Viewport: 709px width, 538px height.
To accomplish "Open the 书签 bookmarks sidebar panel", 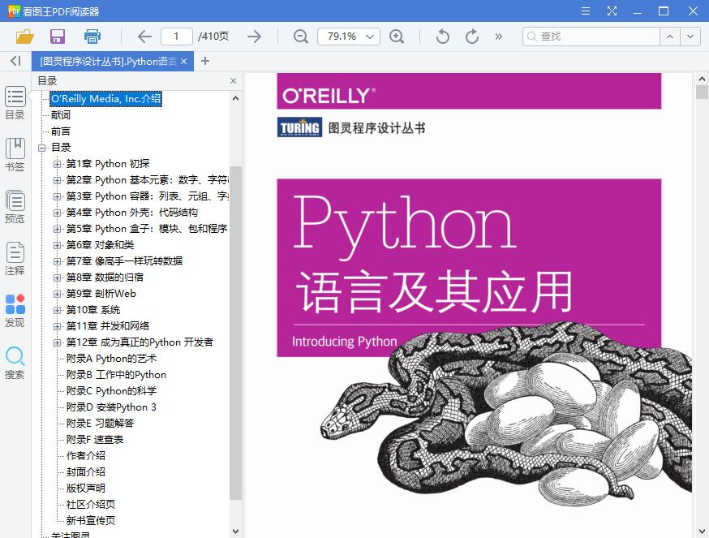I will click(15, 155).
